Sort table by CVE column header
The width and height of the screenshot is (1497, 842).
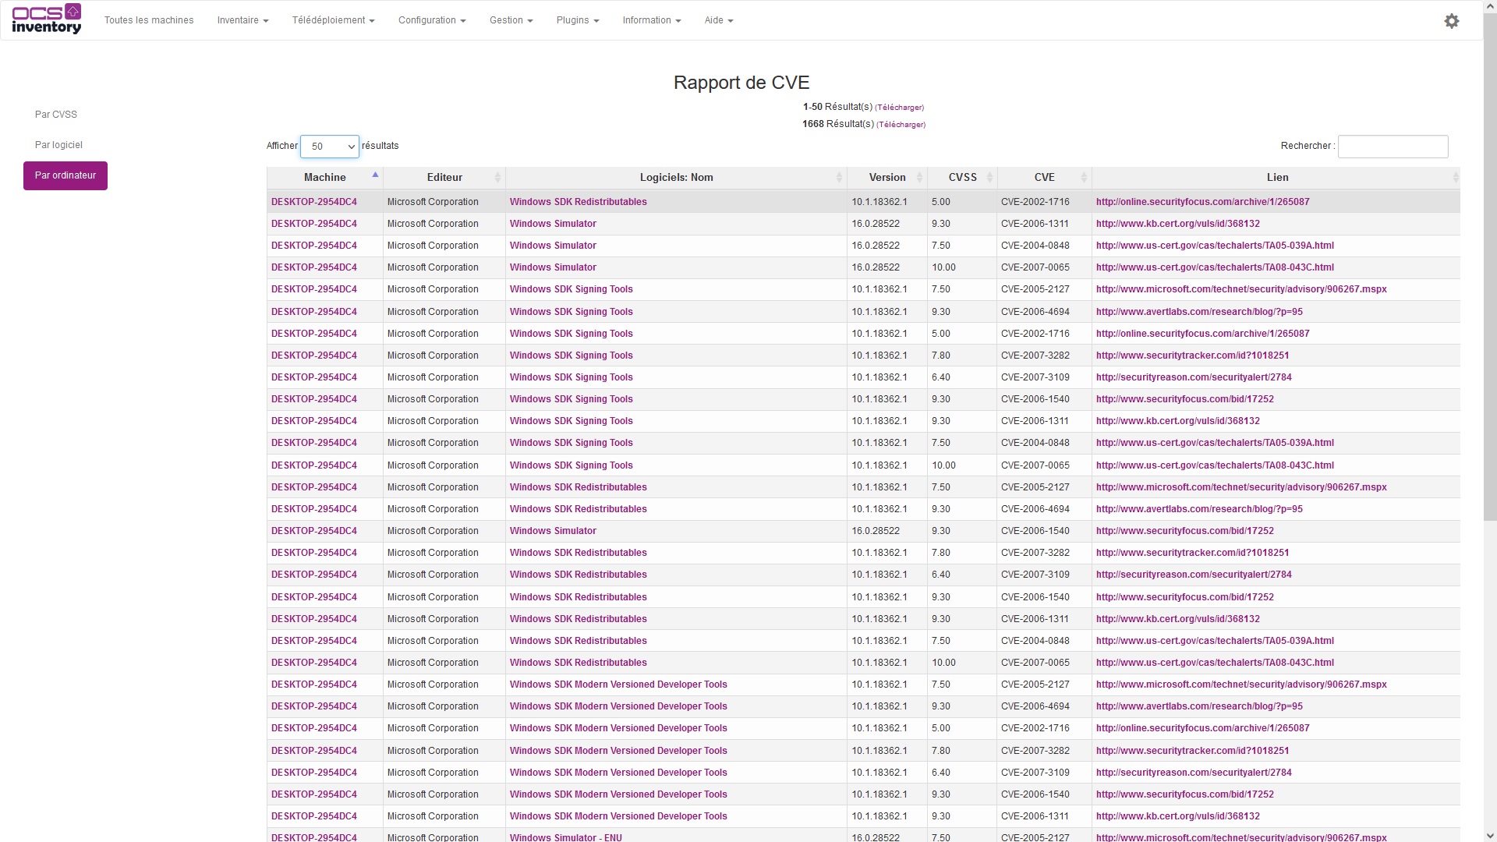[x=1044, y=178]
